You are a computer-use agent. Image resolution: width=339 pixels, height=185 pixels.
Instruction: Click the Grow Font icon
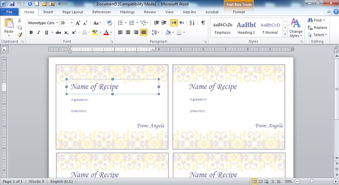[x=78, y=23]
